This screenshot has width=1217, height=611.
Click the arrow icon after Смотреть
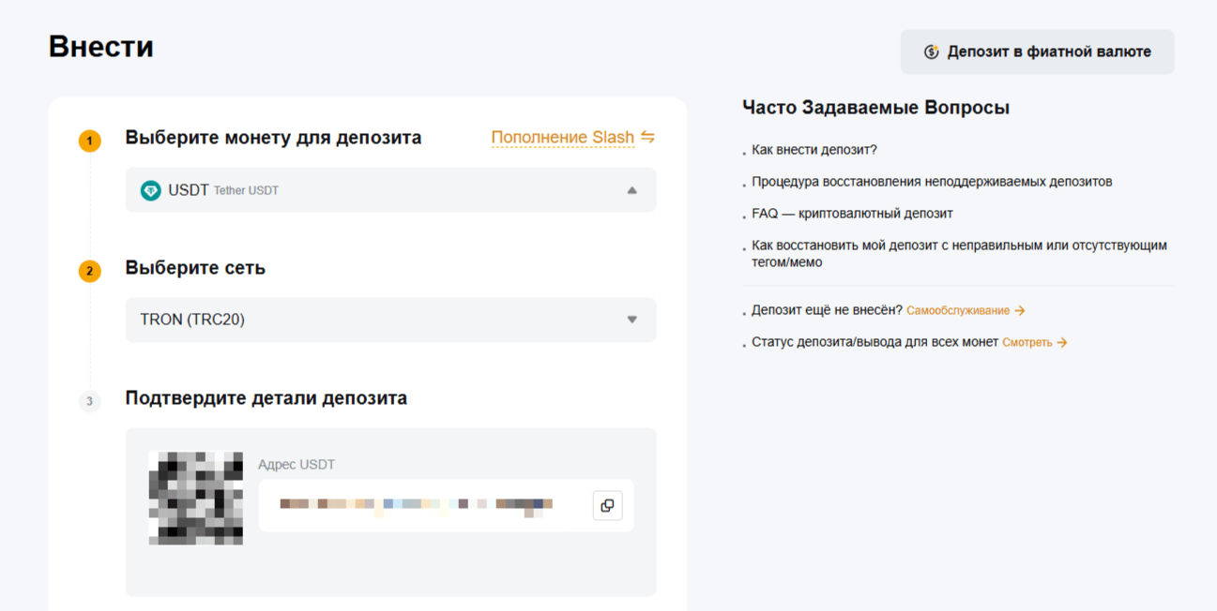1062,343
